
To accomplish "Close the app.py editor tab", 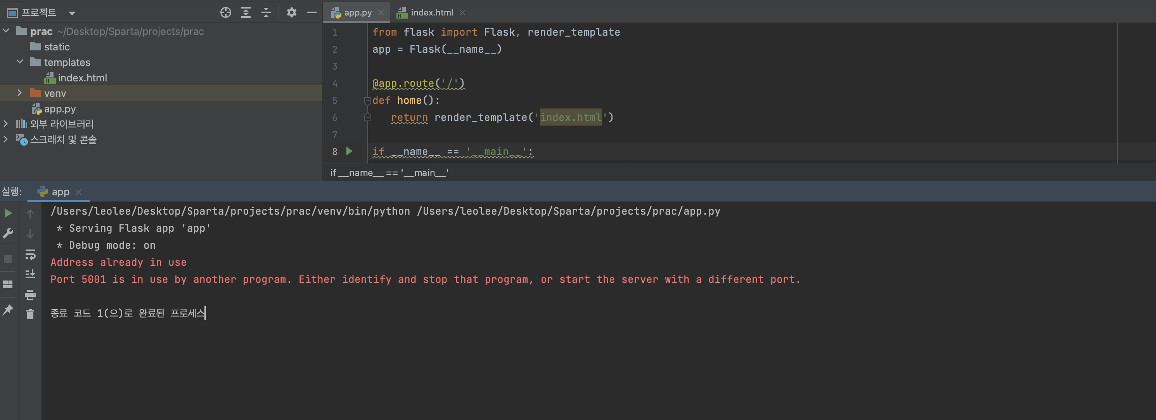I will pos(381,12).
